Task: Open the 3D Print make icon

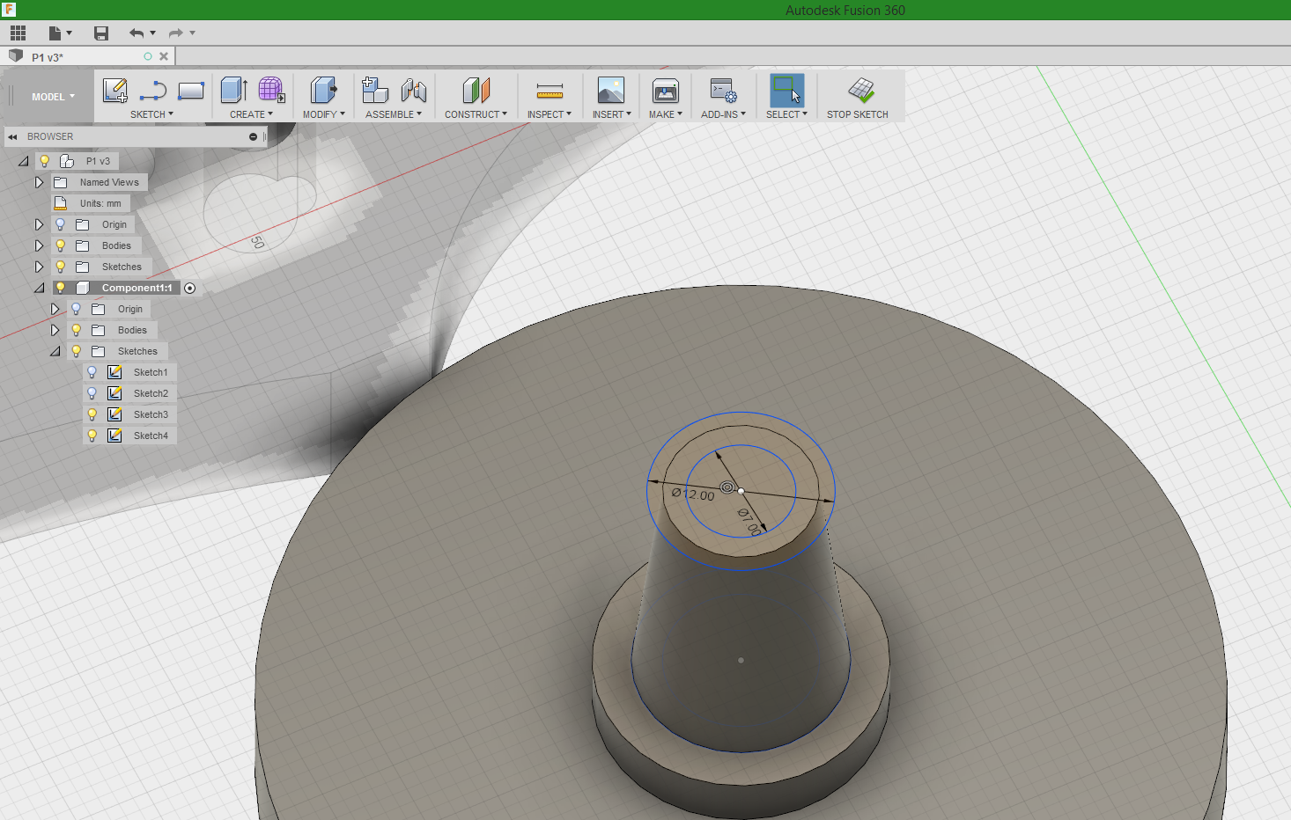Action: point(666,91)
